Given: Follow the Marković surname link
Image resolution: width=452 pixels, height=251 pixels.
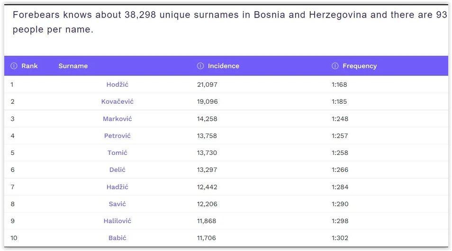Looking at the screenshot, I should click(x=118, y=118).
